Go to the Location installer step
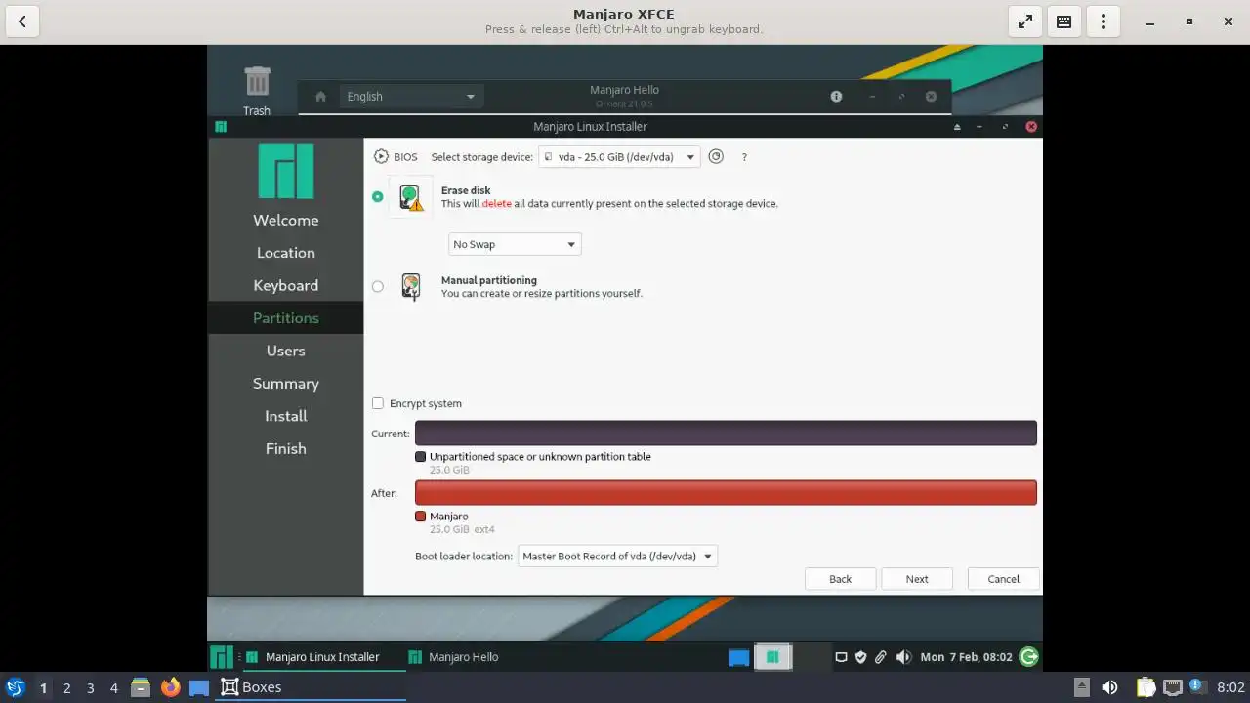Image resolution: width=1250 pixels, height=703 pixels. 285,252
